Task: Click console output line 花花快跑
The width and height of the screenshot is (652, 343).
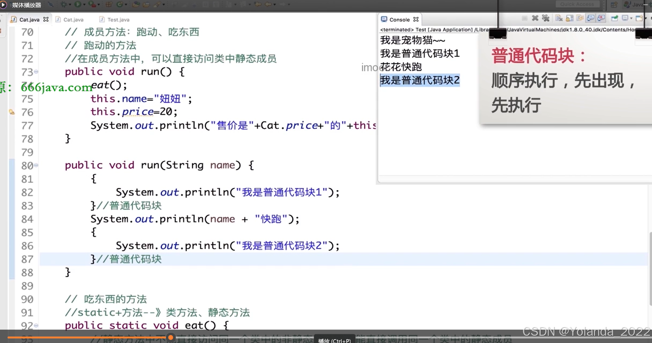Action: pyautogui.click(x=401, y=67)
